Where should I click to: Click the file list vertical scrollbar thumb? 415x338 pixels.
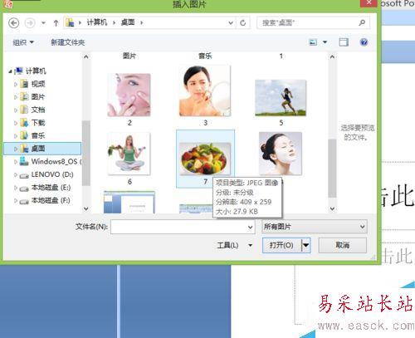332,169
